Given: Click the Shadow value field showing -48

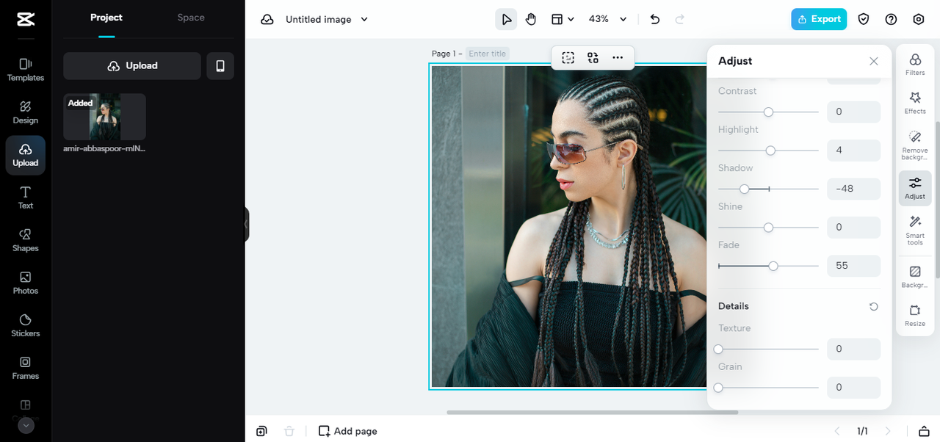Looking at the screenshot, I should [853, 189].
